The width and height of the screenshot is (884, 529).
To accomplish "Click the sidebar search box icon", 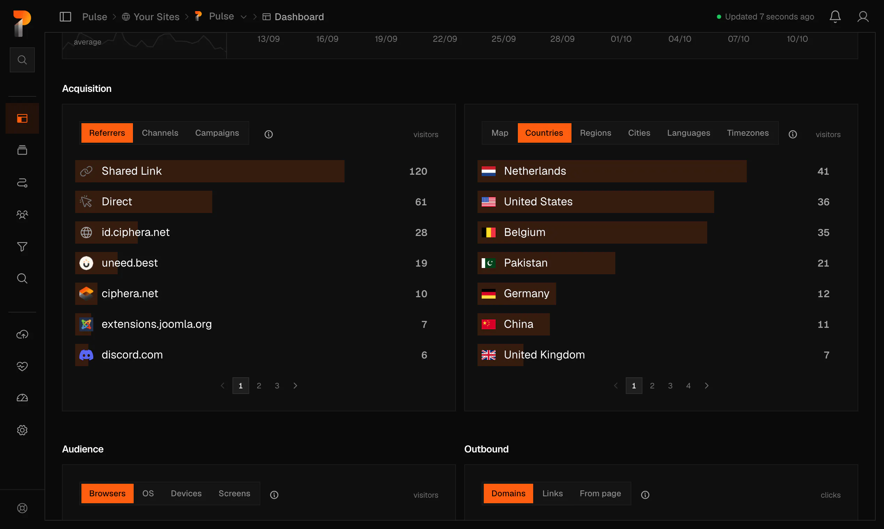I will [22, 60].
